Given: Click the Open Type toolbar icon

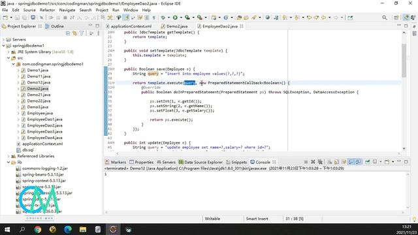Looking at the screenshot, I should coord(240,18).
